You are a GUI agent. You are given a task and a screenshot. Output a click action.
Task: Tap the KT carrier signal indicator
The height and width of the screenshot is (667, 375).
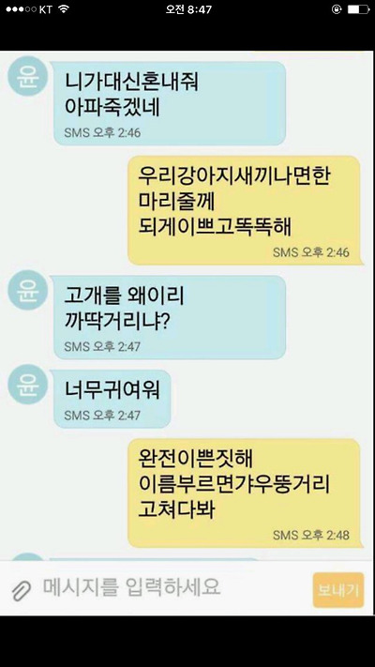pos(28,9)
